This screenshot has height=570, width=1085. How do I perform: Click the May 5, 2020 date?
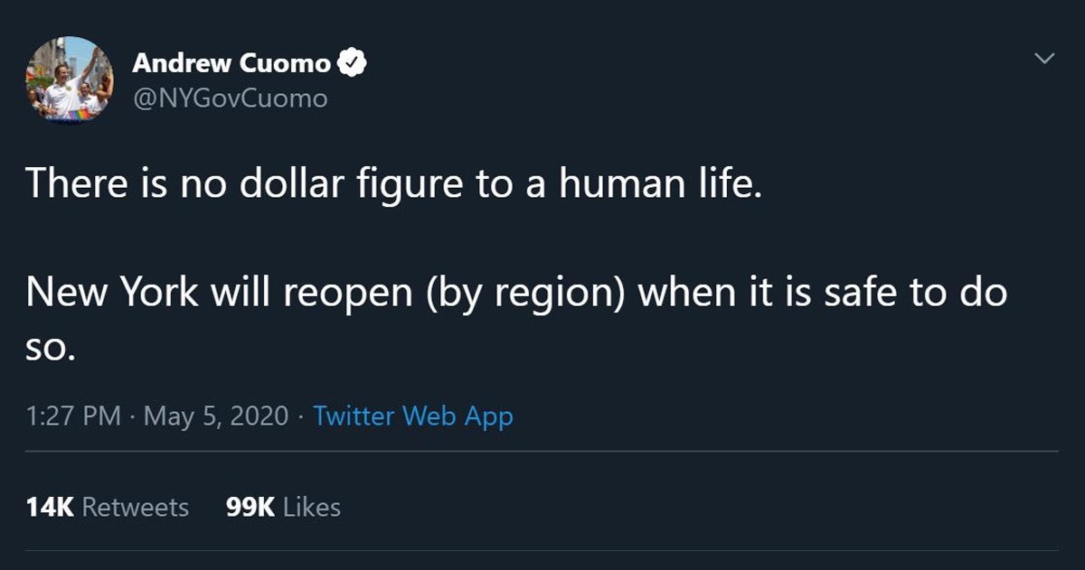[216, 416]
